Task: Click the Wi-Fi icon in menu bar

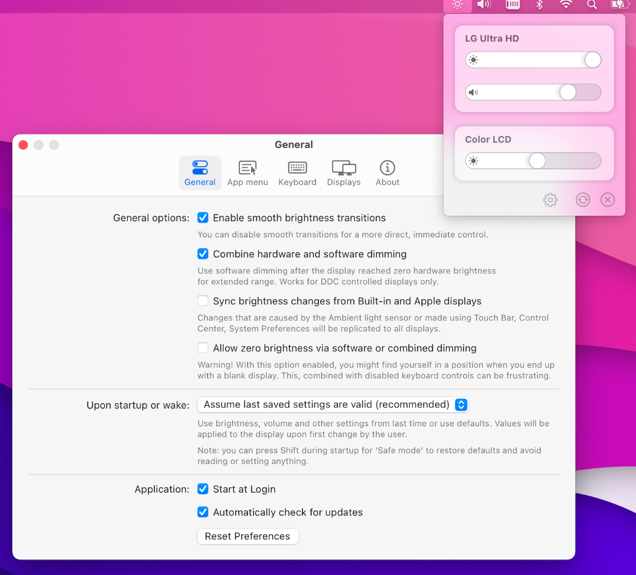Action: pos(565,5)
